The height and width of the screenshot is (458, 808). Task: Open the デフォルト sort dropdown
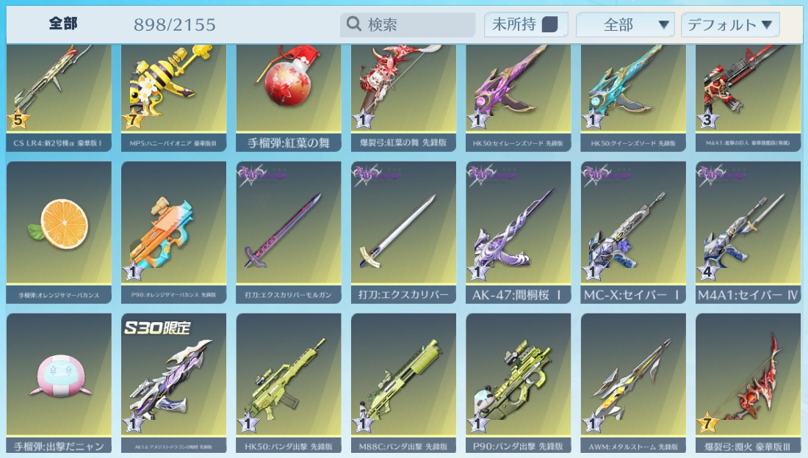[730, 24]
